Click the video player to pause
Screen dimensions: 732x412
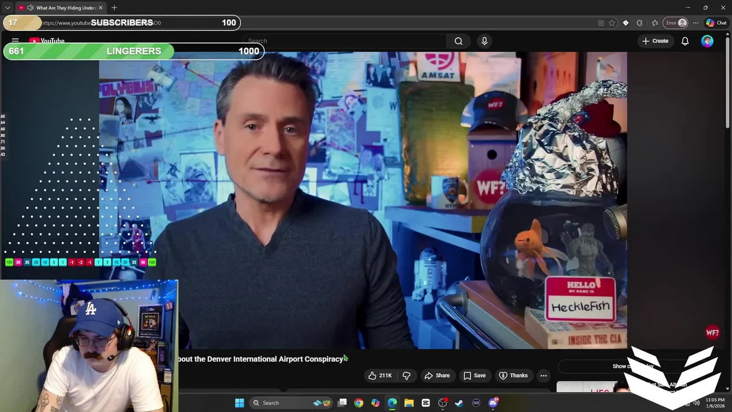(363, 200)
